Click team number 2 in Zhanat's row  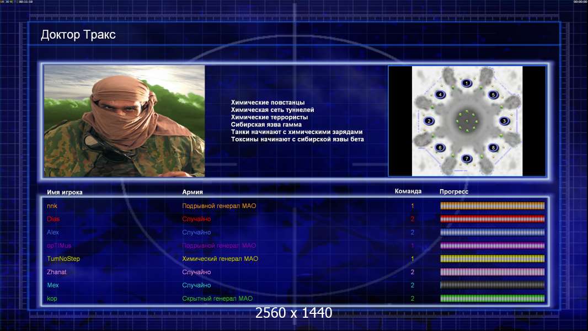[x=413, y=272]
